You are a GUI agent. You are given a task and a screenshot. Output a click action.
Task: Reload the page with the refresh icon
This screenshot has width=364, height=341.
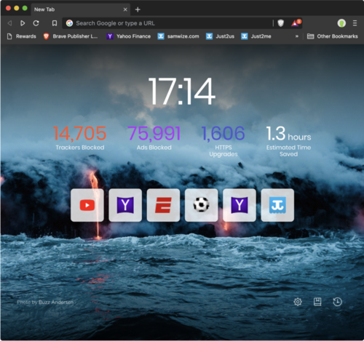click(36, 23)
